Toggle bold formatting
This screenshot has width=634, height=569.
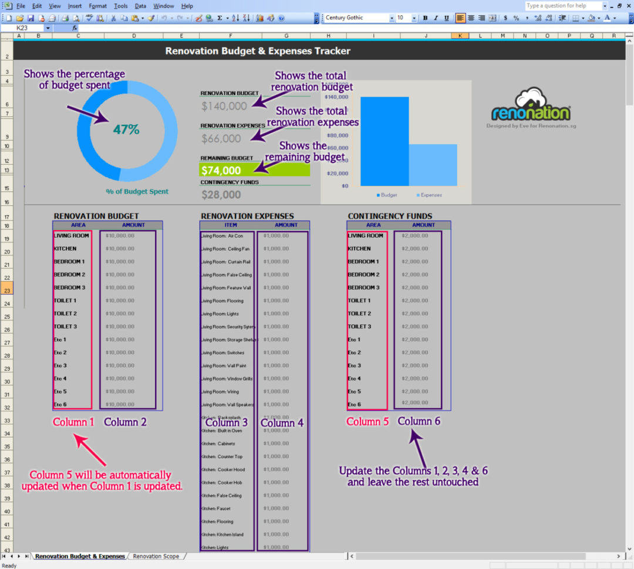(426, 18)
